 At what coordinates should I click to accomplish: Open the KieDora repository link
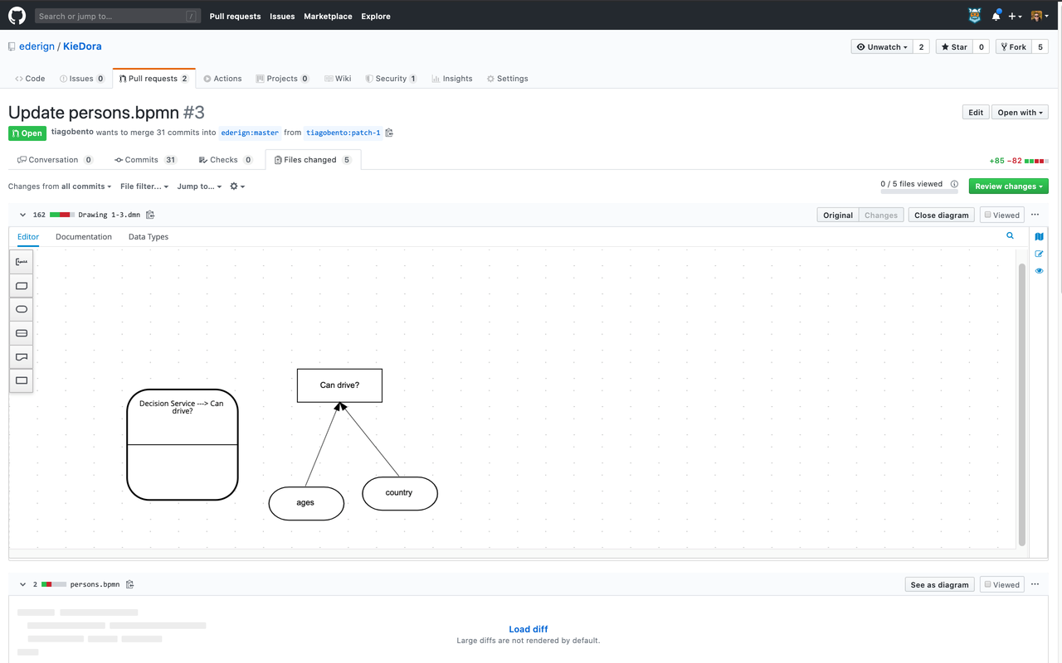point(82,46)
